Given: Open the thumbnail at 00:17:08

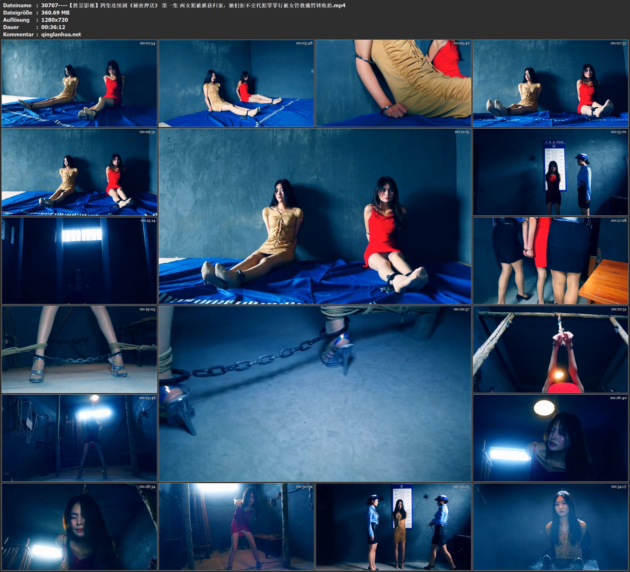Looking at the screenshot, I should (550, 261).
